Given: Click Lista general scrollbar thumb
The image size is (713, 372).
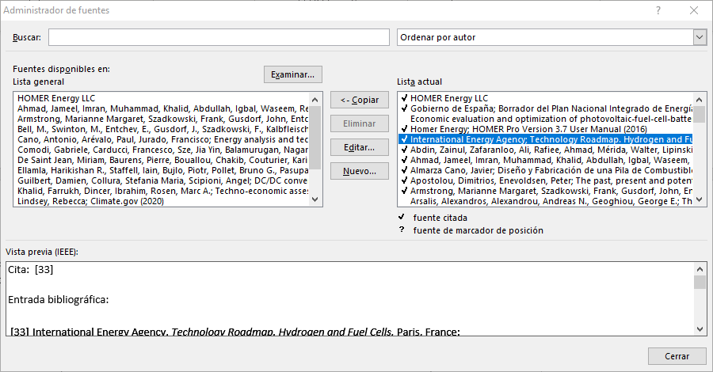Looking at the screenshot, I should tap(315, 138).
